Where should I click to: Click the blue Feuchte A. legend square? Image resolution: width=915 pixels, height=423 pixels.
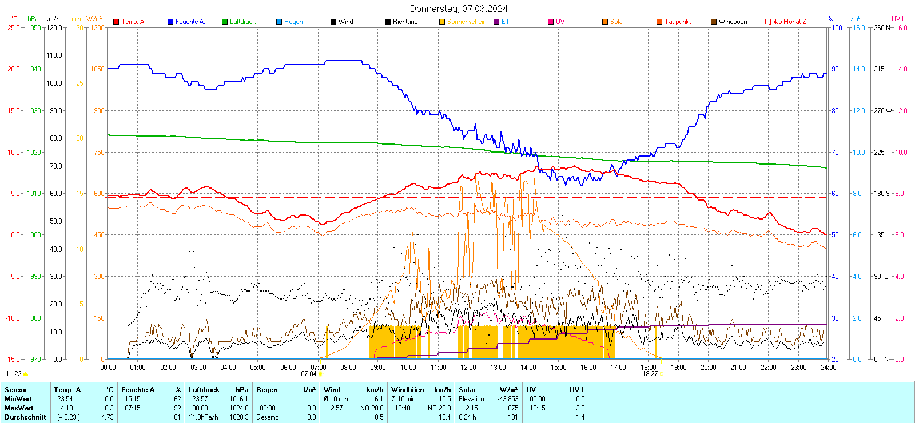(170, 22)
